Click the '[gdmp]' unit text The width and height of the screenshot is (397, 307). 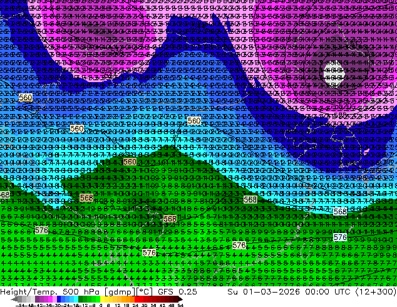120,292
